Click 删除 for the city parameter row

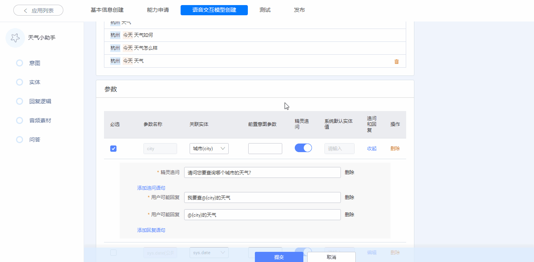(x=395, y=149)
